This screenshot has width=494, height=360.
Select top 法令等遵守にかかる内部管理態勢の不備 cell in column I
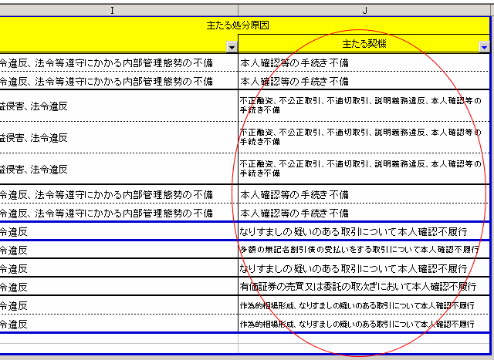click(x=116, y=63)
